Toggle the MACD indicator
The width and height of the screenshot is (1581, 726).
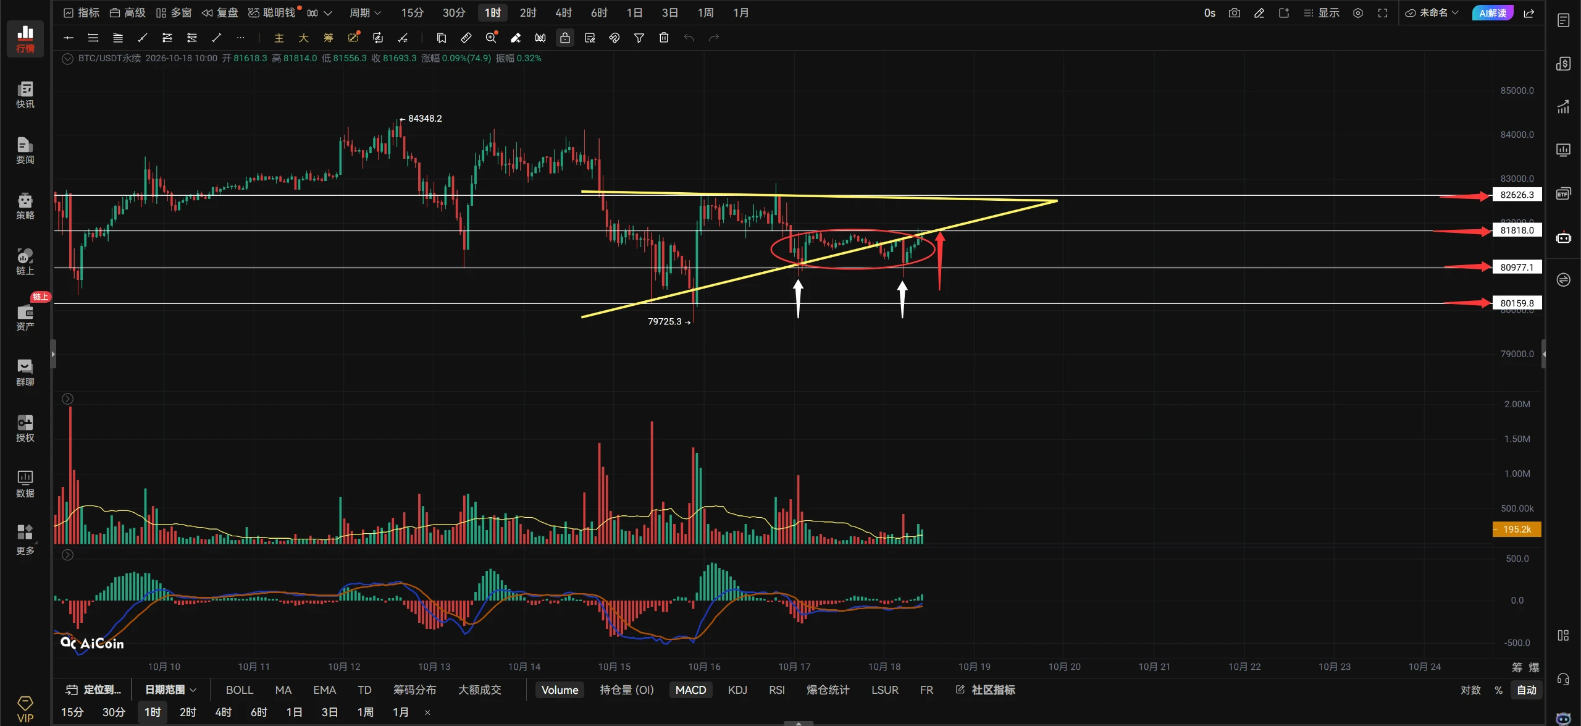coord(690,690)
